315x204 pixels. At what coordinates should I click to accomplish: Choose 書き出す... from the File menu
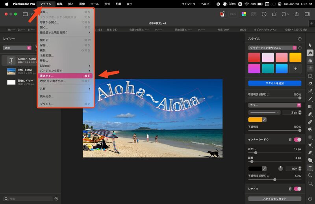[65, 76]
